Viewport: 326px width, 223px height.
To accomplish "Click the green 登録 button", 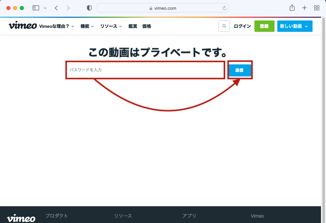I will click(x=264, y=26).
